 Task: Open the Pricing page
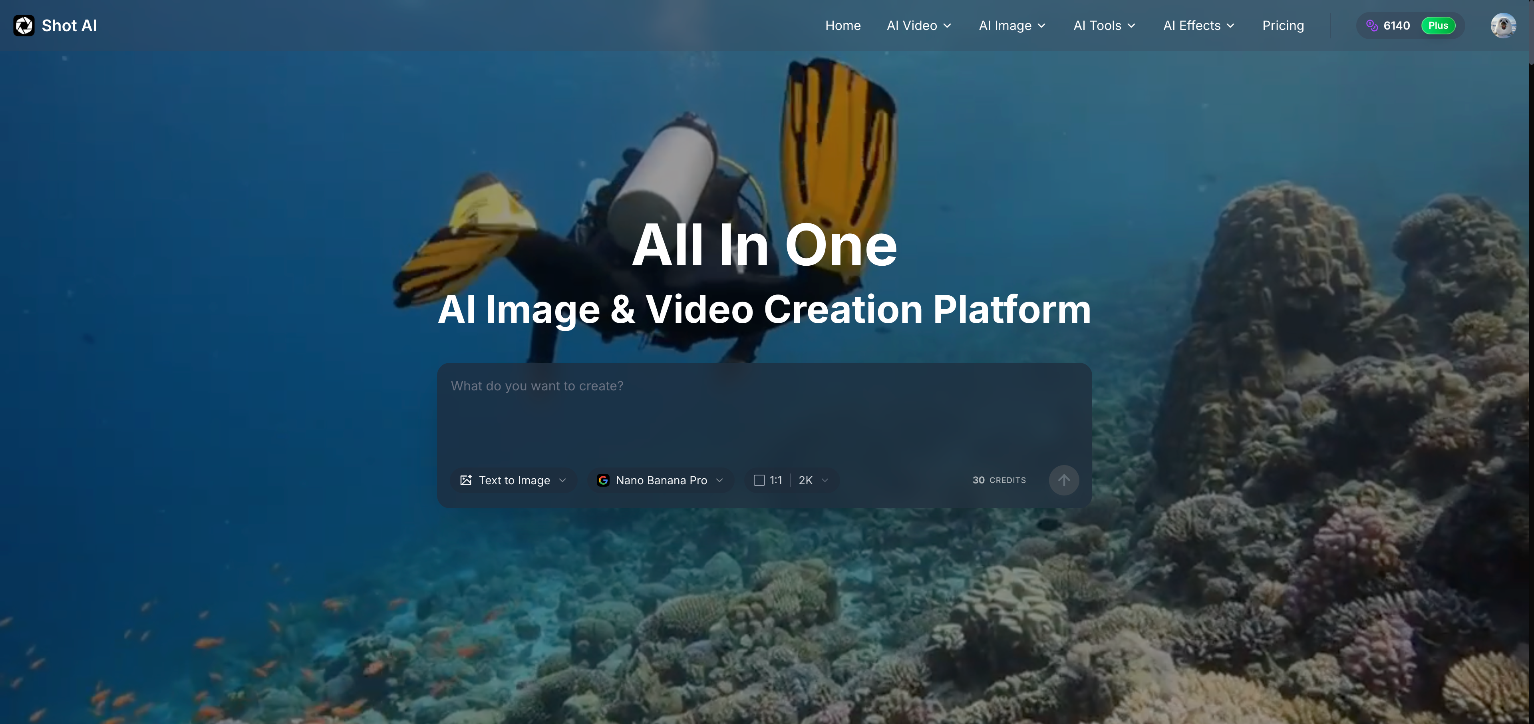point(1283,25)
